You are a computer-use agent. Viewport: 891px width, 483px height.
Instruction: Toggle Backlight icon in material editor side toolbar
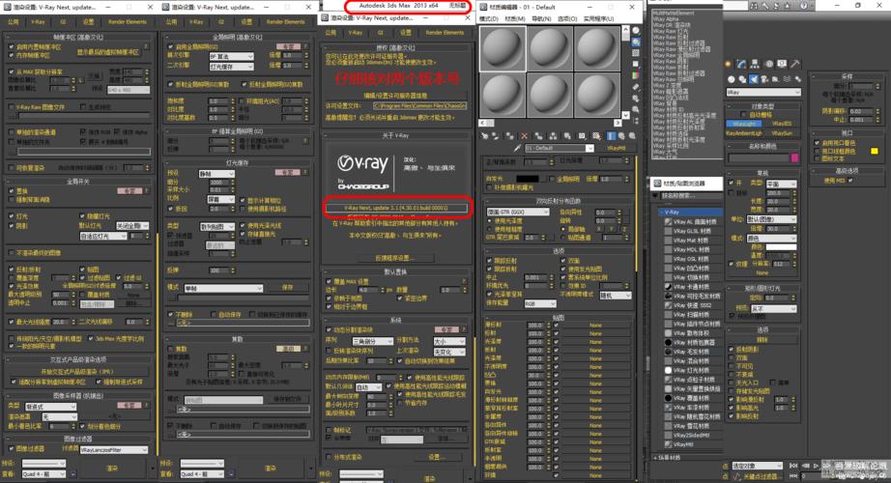636,43
